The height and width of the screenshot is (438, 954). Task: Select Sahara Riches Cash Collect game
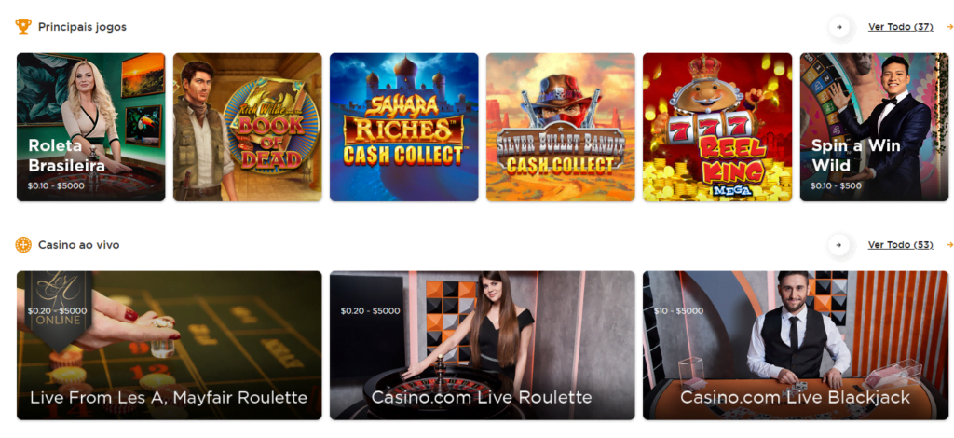click(404, 127)
